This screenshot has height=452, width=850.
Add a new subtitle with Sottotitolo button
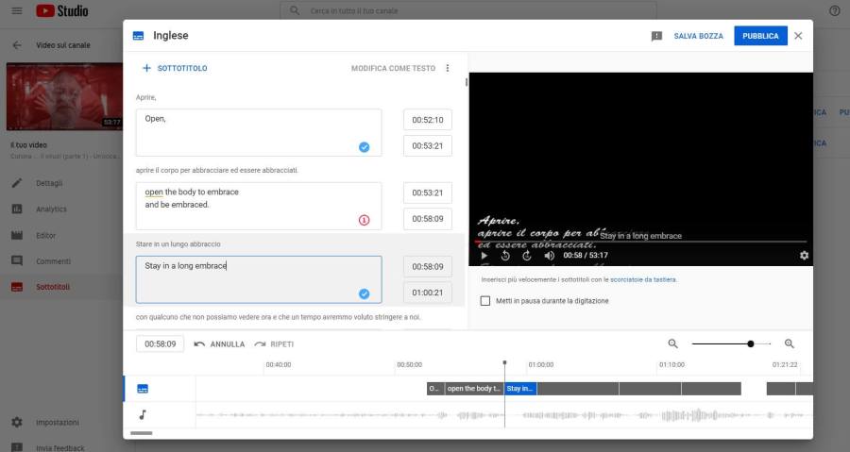(175, 68)
